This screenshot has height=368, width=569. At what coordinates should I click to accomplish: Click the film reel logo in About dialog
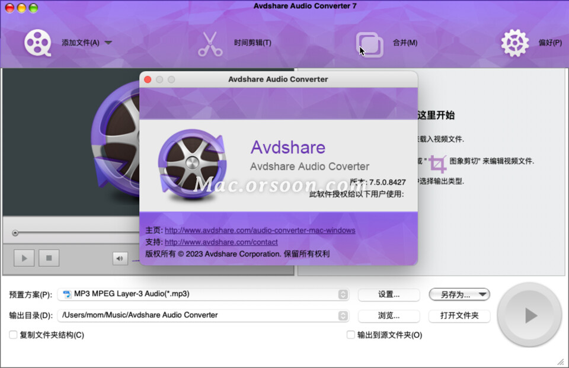coord(193,164)
